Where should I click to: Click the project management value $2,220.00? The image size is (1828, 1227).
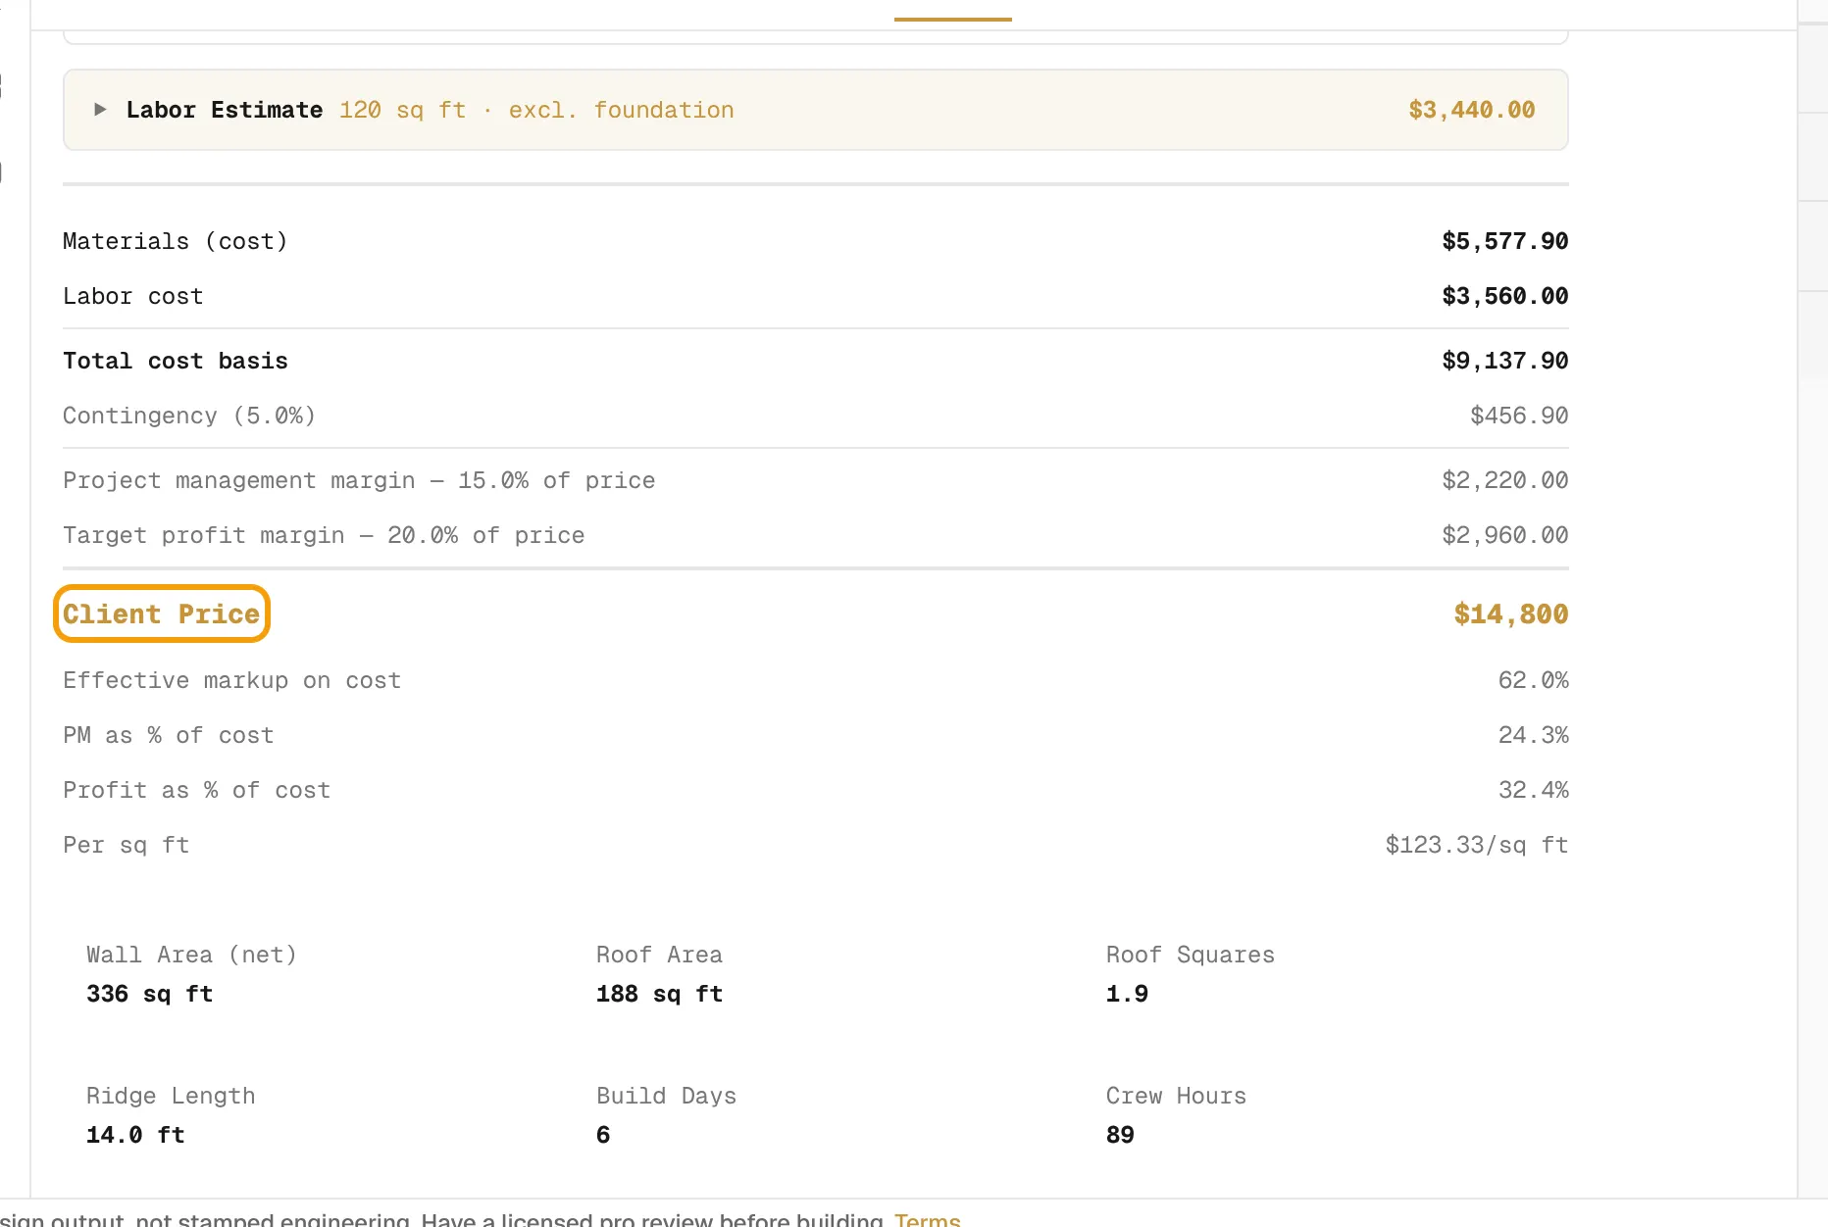[1505, 480]
